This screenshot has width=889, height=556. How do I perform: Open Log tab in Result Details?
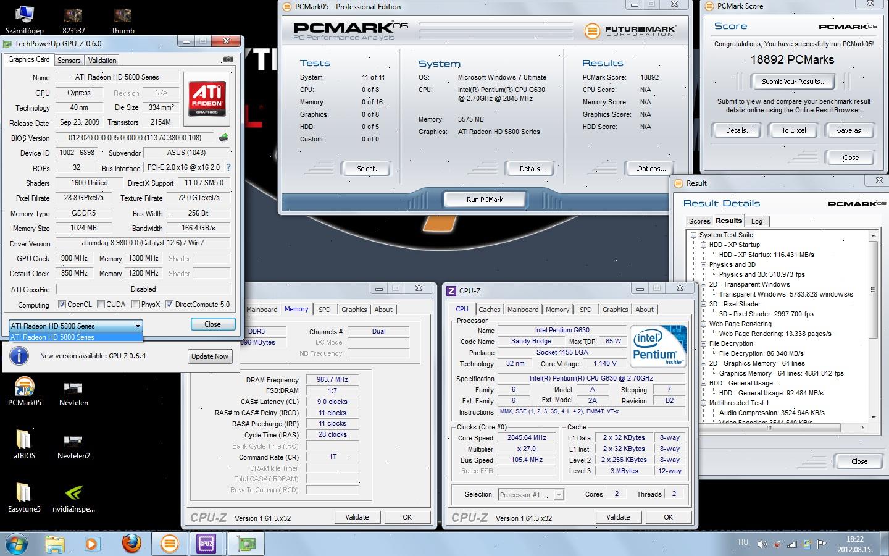coord(757,221)
